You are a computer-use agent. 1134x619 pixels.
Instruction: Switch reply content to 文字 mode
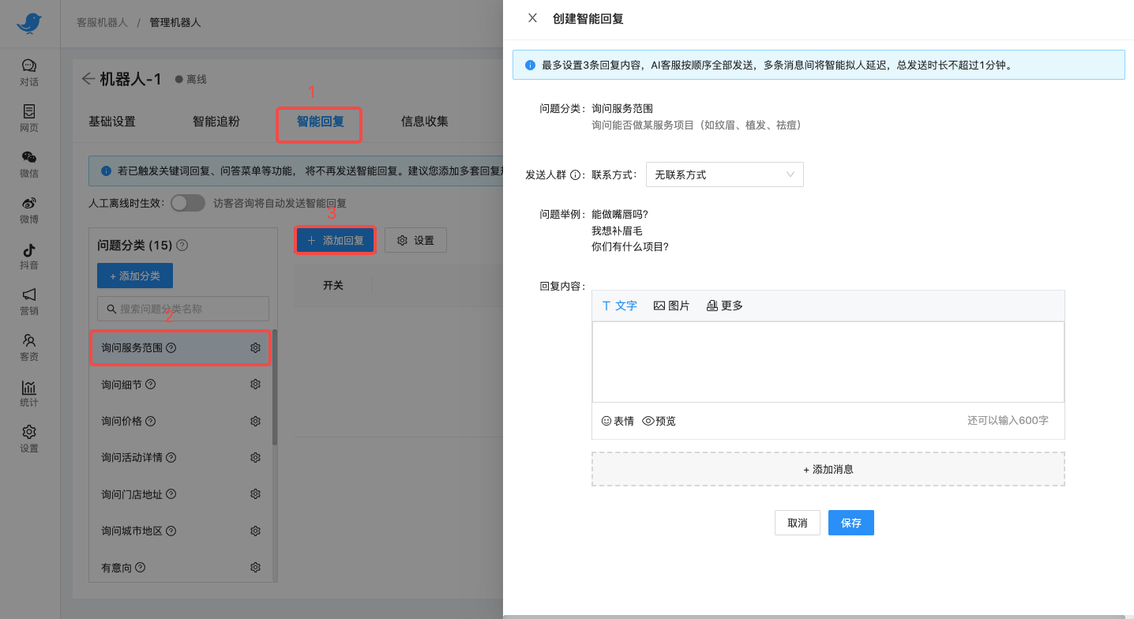(x=620, y=306)
